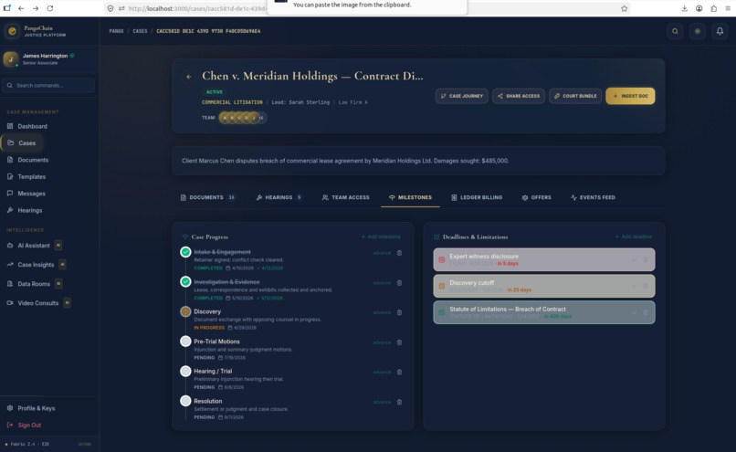
Task: Generate the Court Bundle
Action: tap(575, 96)
